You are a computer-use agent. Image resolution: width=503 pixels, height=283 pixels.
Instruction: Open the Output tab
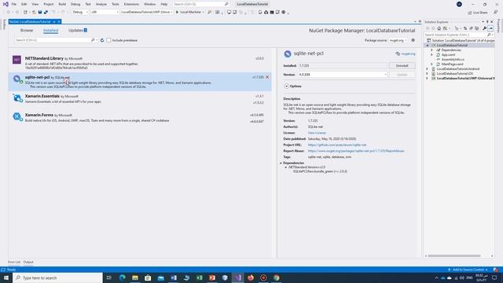click(x=28, y=262)
